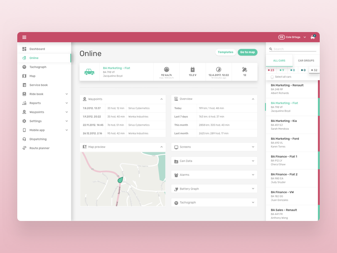Click the Go to map button
Image resolution: width=337 pixels, height=253 pixels.
(x=248, y=52)
